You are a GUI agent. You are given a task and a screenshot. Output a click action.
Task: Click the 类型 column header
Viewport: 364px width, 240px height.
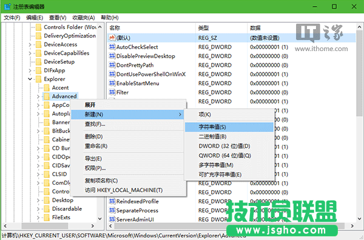click(x=221, y=28)
